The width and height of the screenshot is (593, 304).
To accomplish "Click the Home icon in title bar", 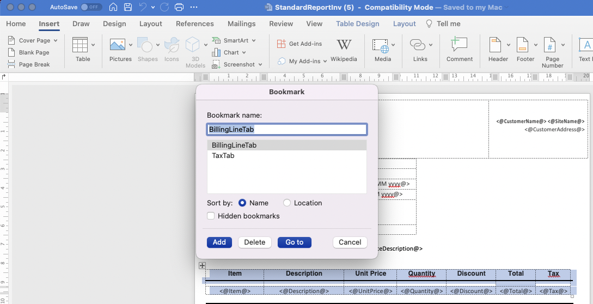I will click(x=113, y=7).
